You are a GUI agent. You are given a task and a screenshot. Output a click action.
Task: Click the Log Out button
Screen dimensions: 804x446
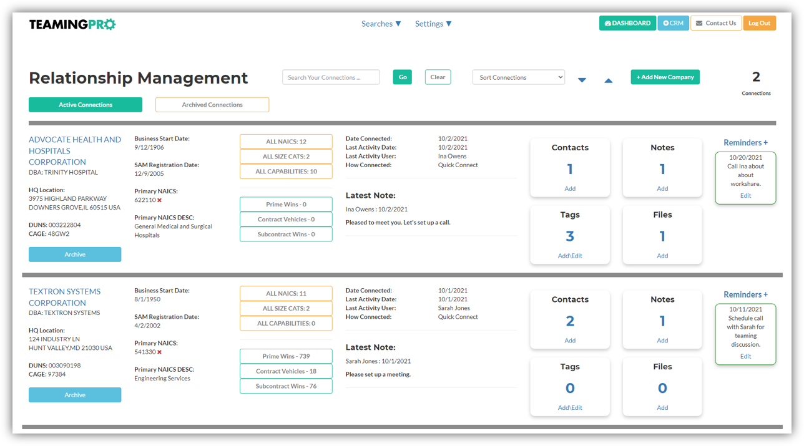tap(760, 23)
